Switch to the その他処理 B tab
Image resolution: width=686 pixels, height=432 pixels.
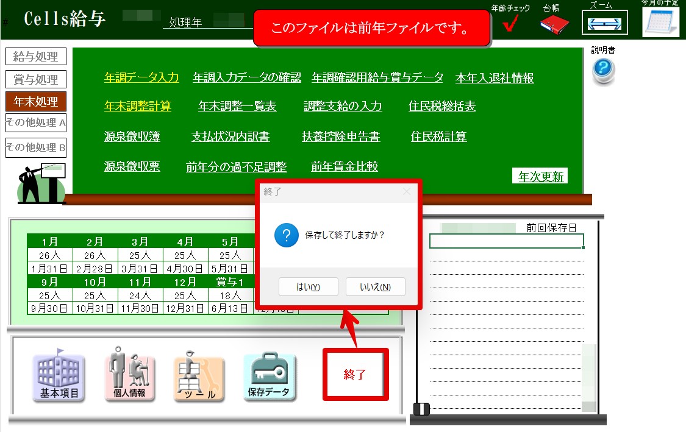click(36, 147)
